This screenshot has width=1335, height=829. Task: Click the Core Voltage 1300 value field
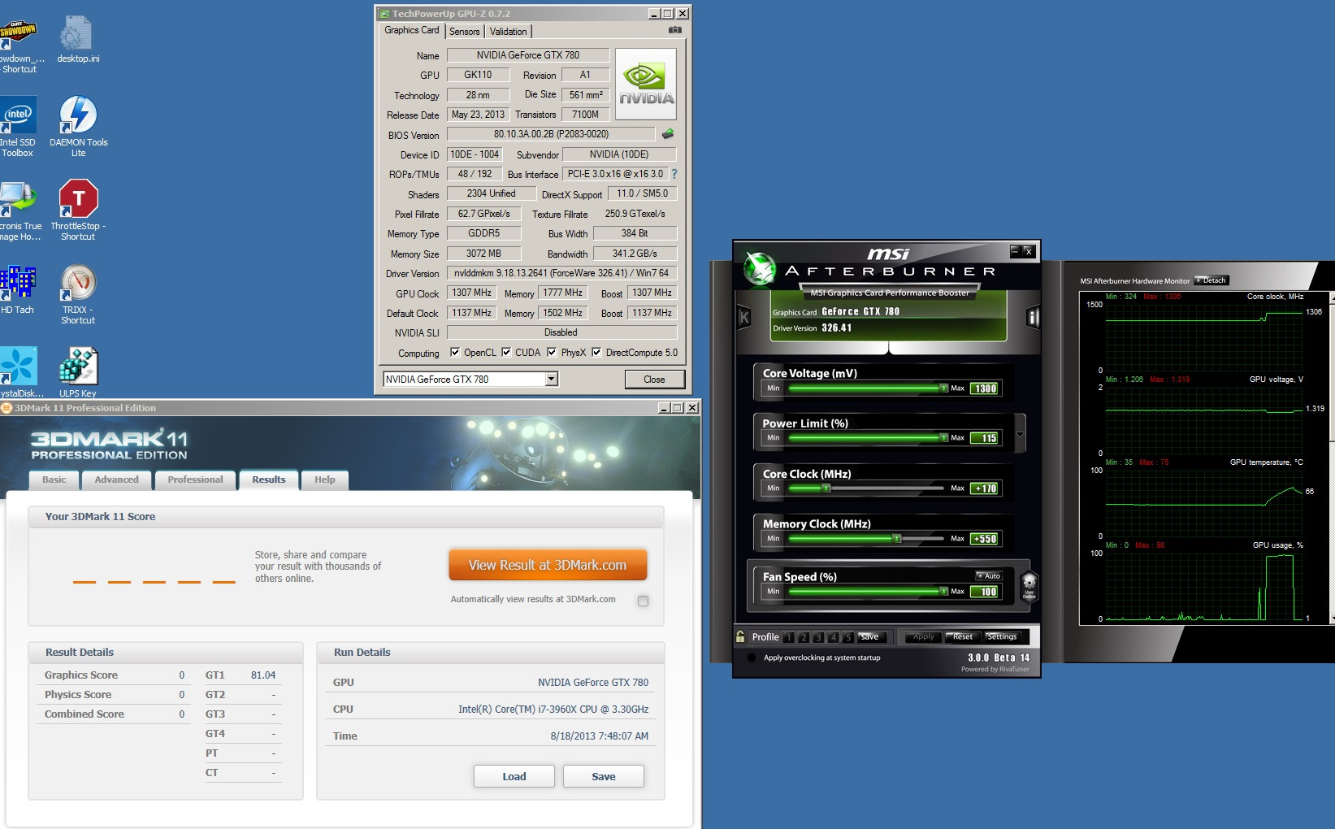(985, 388)
